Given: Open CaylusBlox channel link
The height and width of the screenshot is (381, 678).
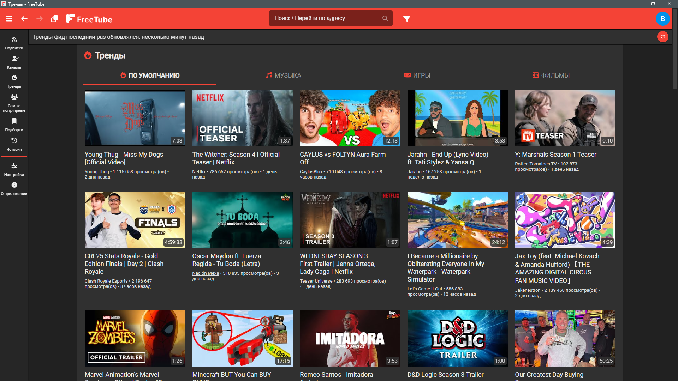Looking at the screenshot, I should (311, 172).
